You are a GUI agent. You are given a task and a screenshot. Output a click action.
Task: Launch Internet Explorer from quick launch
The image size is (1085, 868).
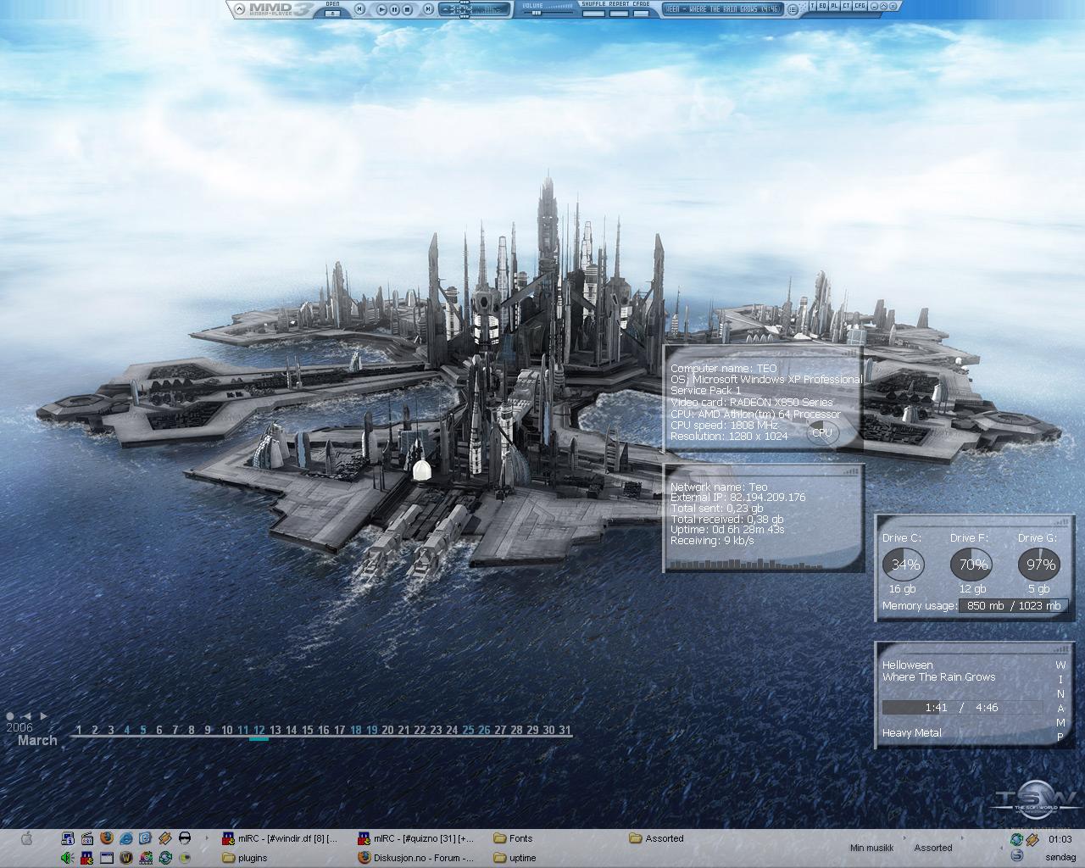126,838
